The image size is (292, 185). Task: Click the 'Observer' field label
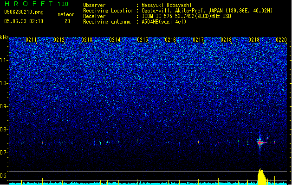[94, 5]
